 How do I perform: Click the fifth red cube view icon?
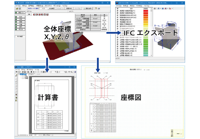pyautogui.click(x=45, y=15)
